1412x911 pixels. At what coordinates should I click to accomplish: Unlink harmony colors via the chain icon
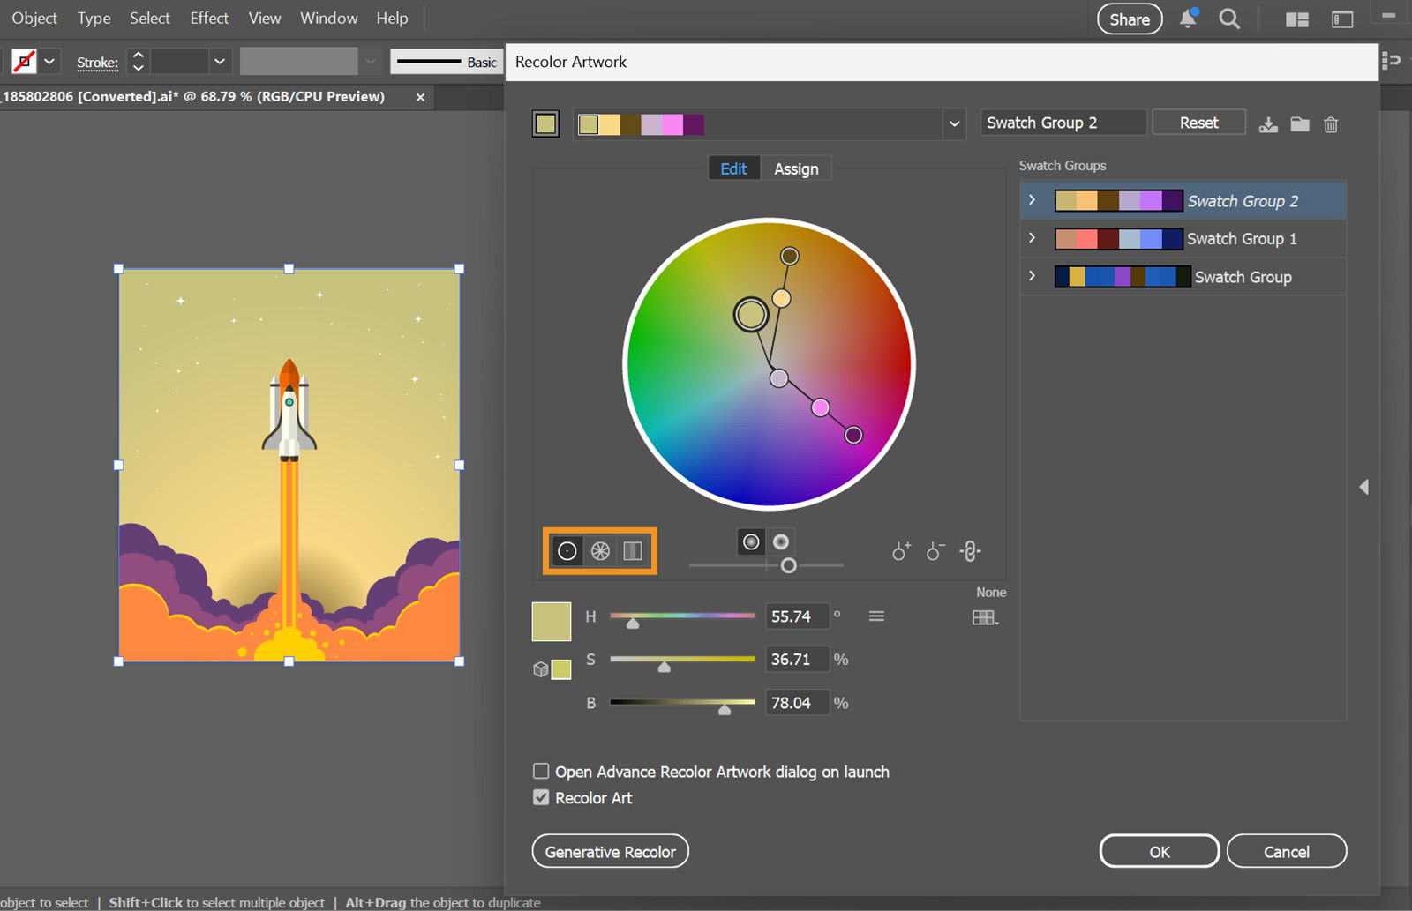pyautogui.click(x=969, y=551)
